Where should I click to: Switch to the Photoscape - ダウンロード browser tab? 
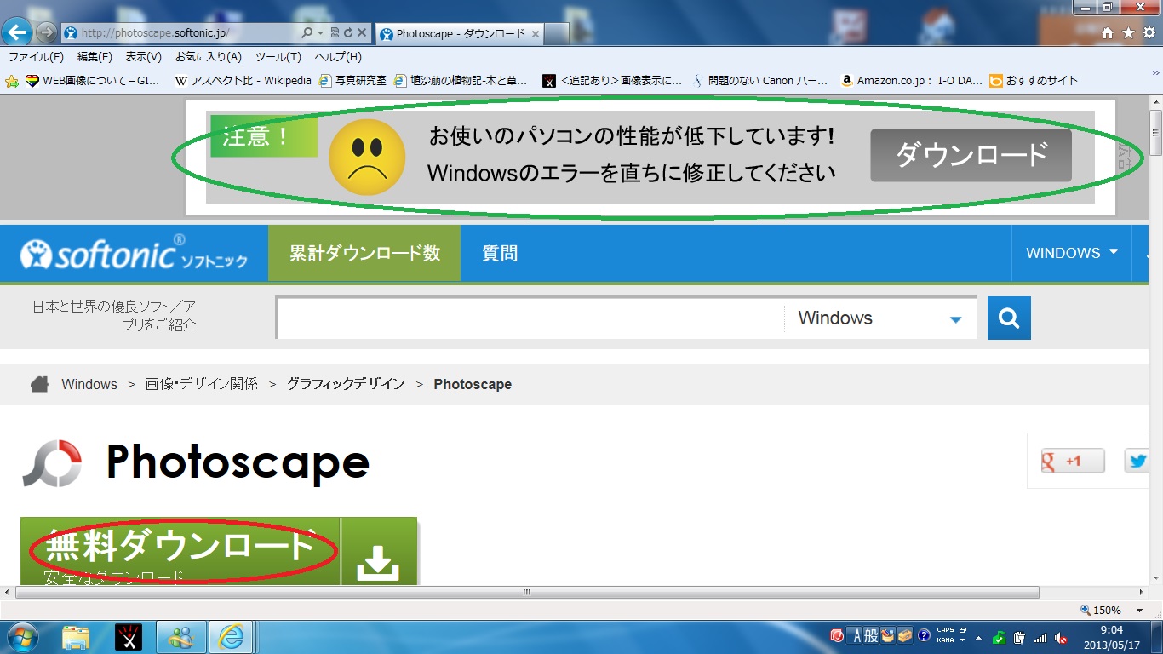point(459,34)
